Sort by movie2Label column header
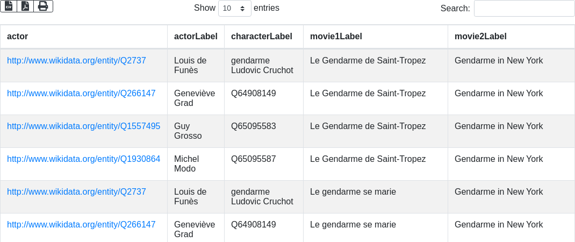 [511, 37]
